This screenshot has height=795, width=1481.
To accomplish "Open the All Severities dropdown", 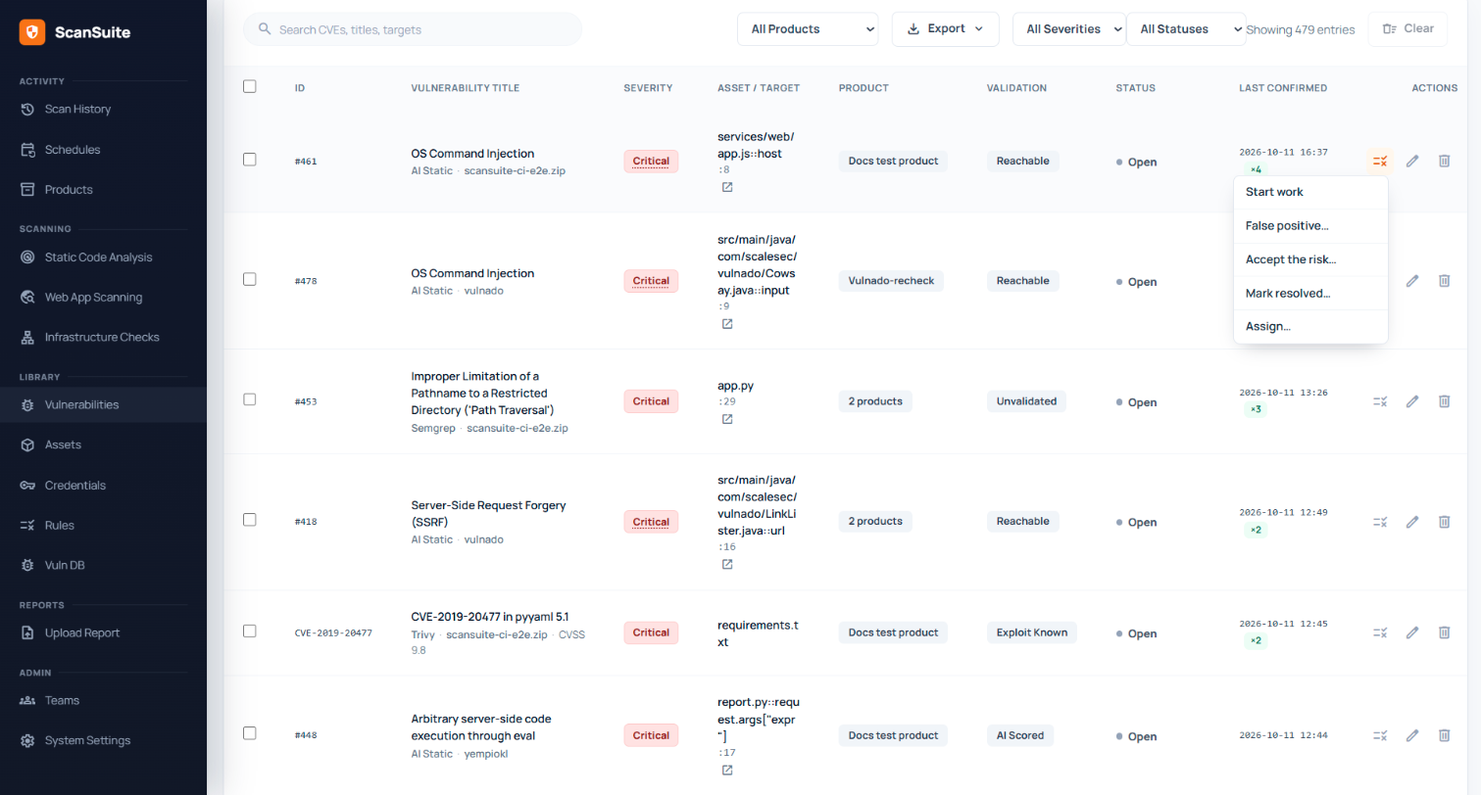I will point(1069,29).
